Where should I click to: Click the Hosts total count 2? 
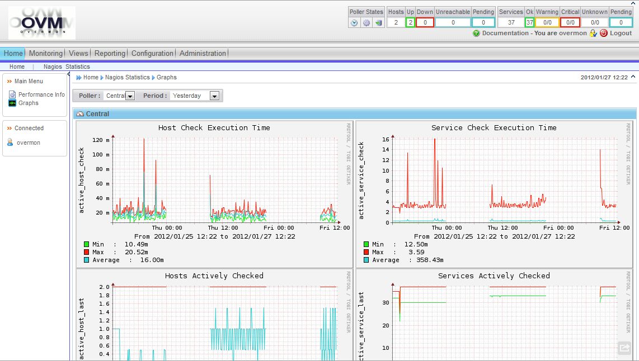396,23
